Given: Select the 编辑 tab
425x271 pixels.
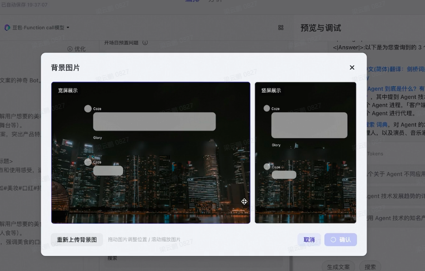Looking at the screenshot, I should (x=193, y=1).
